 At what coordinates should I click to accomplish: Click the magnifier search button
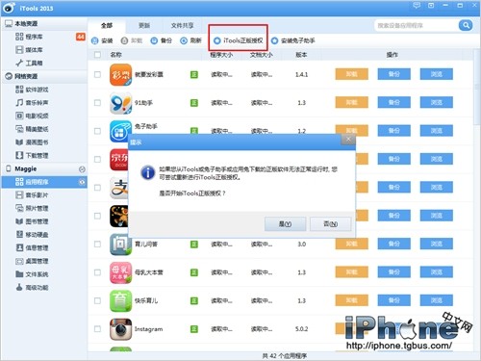pyautogui.click(x=466, y=25)
